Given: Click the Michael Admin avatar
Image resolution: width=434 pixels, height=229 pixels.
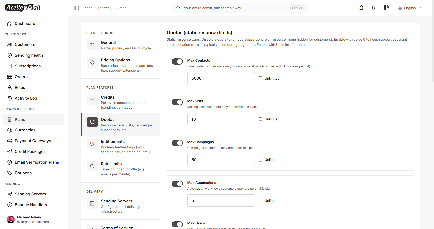Looking at the screenshot, I should click(x=11, y=219).
